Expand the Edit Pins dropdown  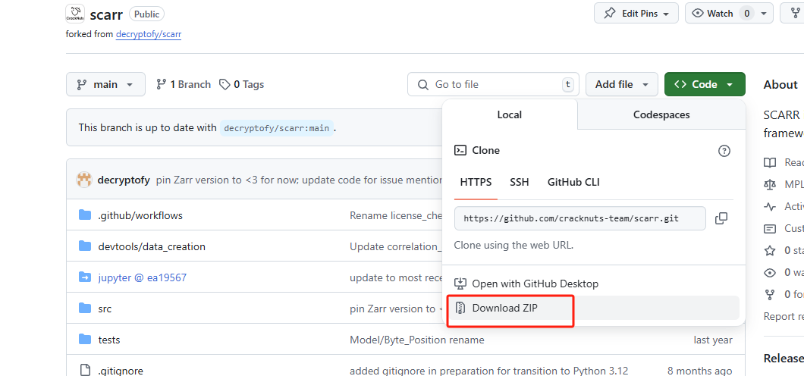[637, 14]
